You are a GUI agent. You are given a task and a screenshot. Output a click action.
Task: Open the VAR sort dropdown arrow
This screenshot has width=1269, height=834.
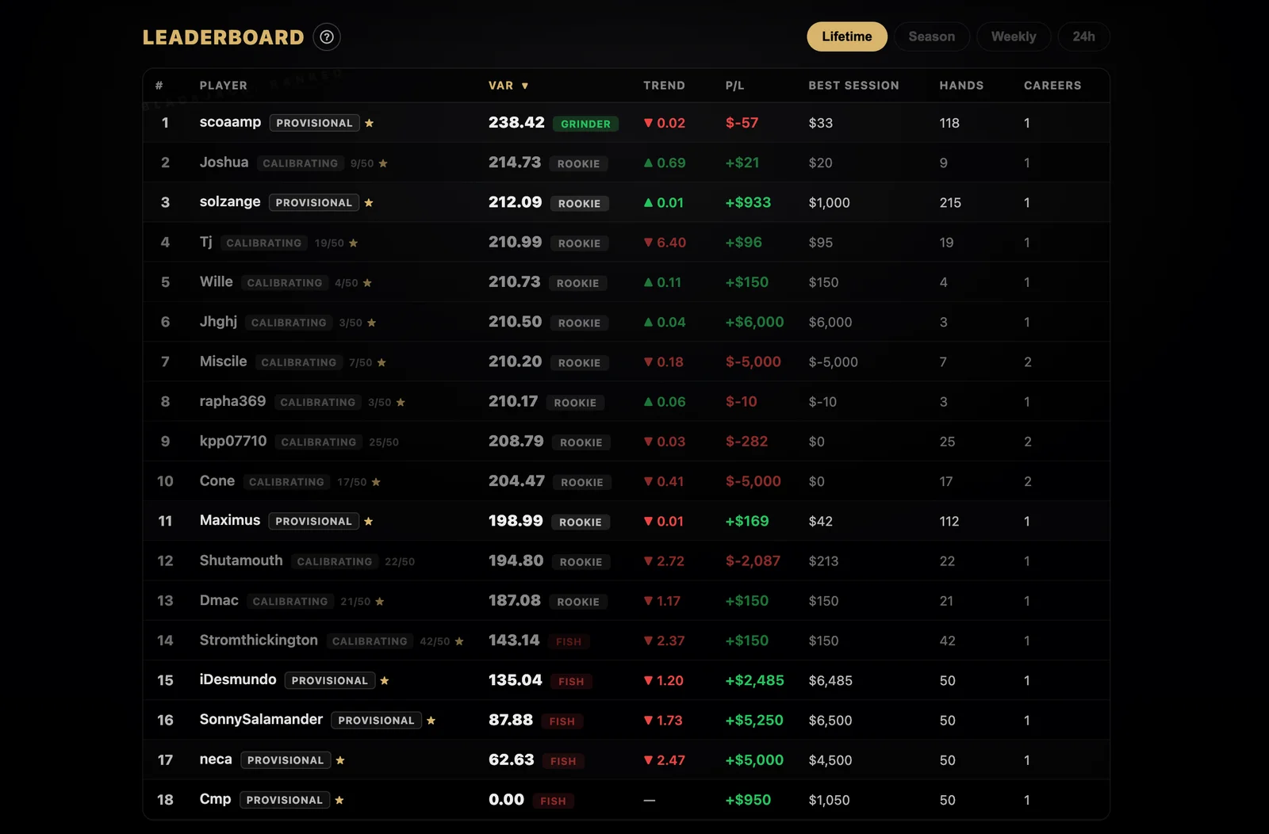point(527,85)
